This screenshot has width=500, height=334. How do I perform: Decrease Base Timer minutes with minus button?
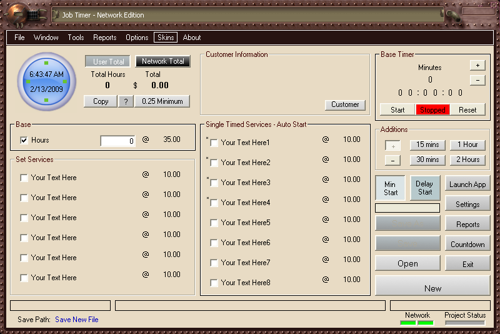(477, 80)
